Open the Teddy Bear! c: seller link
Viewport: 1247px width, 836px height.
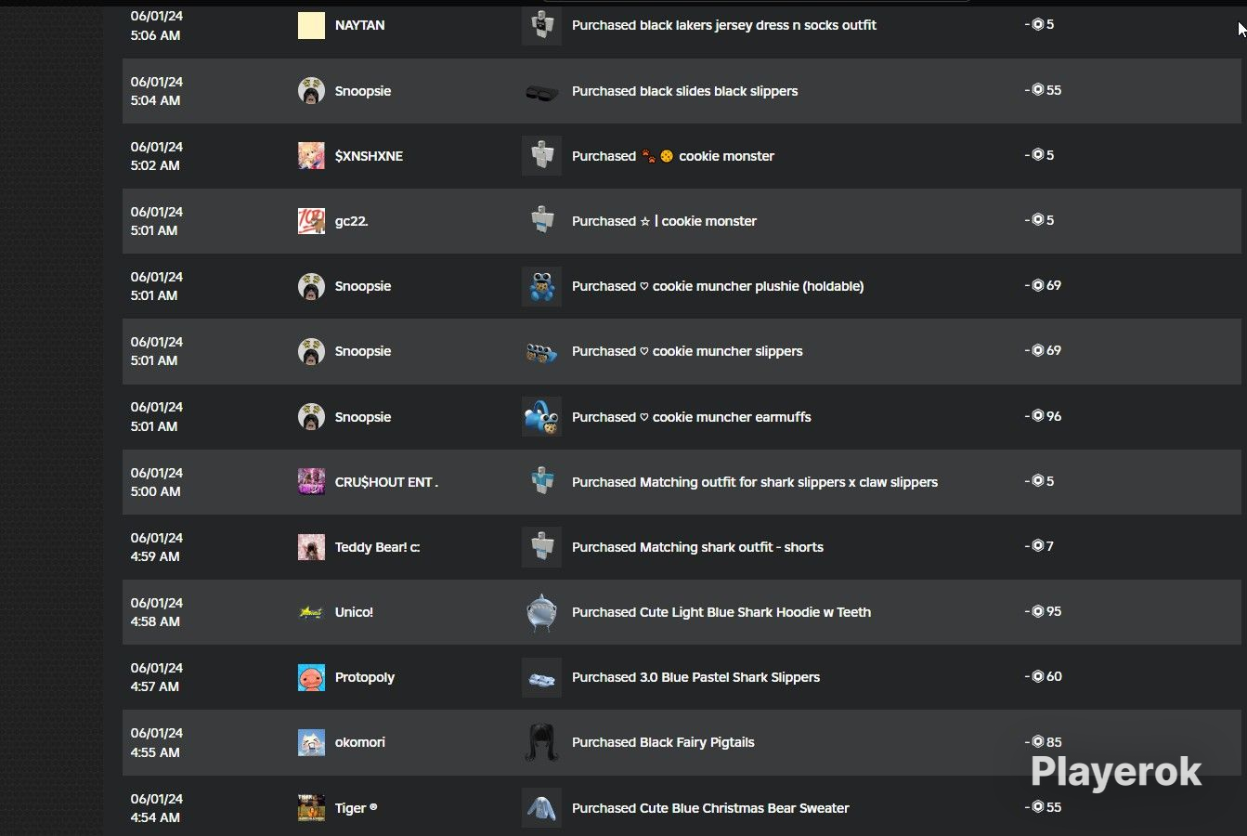[x=377, y=547]
